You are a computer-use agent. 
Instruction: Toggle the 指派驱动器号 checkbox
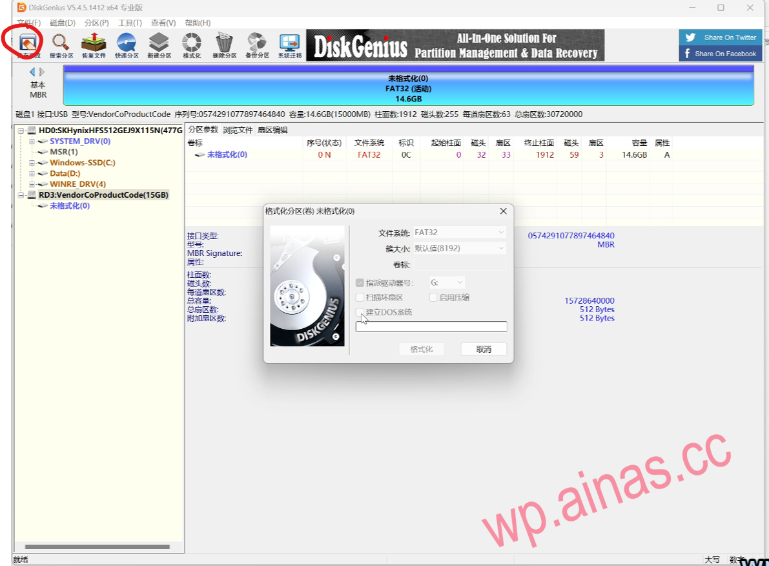[360, 283]
